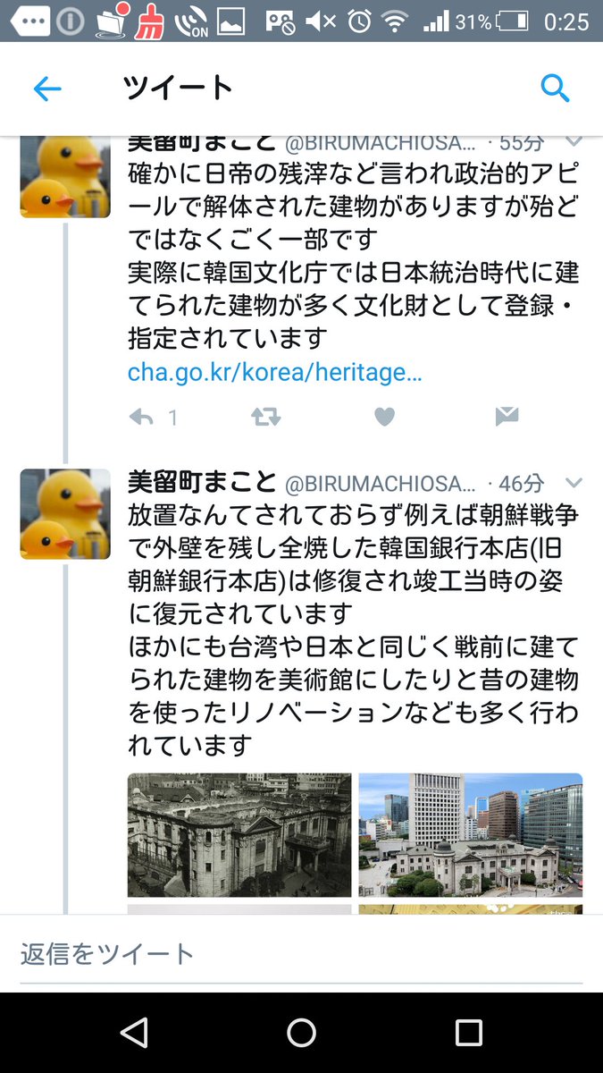Tap the Android back navigation triangle
Image resolution: width=603 pixels, height=1073 pixels.
point(134,1033)
